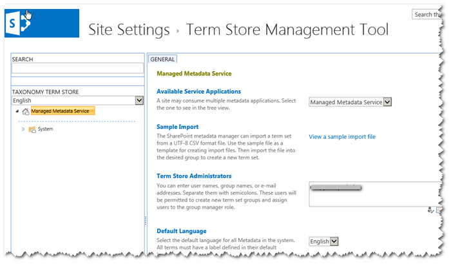Click the panel splitter handle
Screen dimensions: 451x264
(146, 221)
